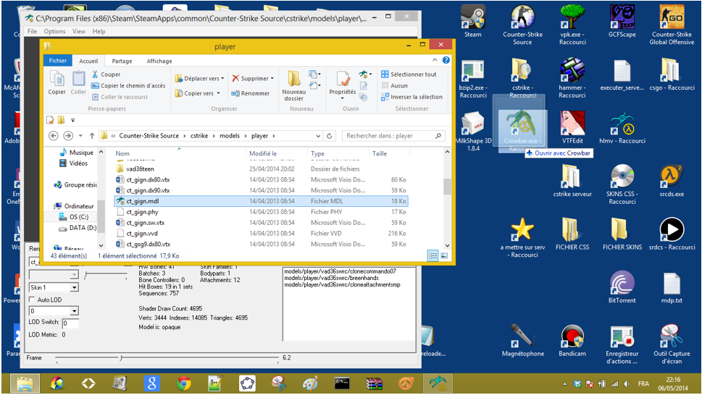Open WinRAR from the taskbar
This screenshot has height=395, width=702.
click(x=374, y=383)
